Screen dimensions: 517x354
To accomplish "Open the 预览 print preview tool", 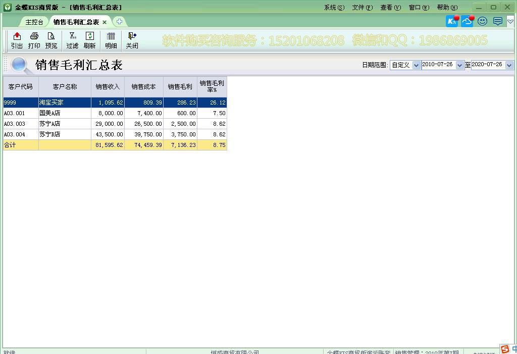I will [51, 40].
